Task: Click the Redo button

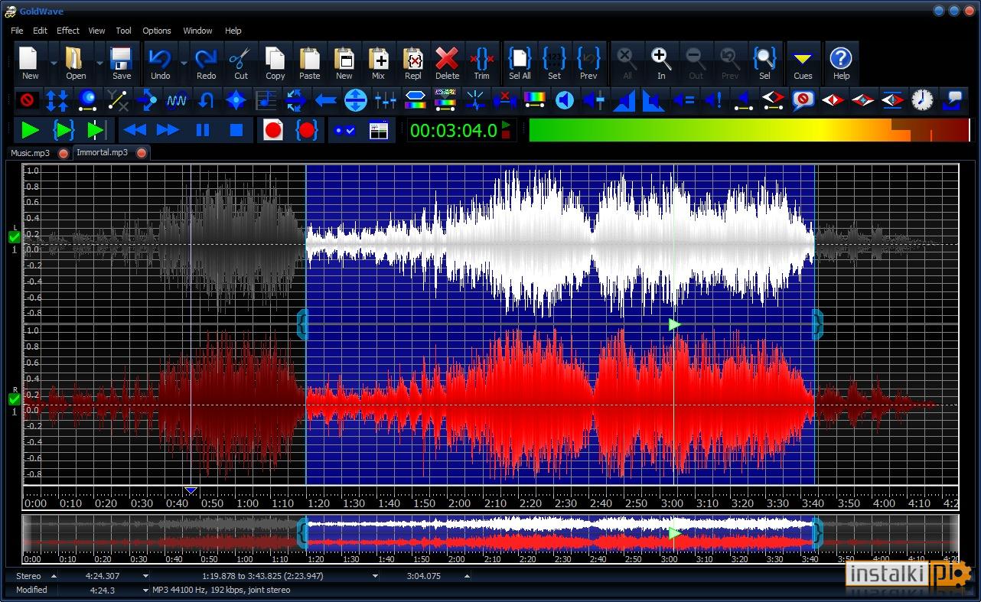Action: coord(206,63)
